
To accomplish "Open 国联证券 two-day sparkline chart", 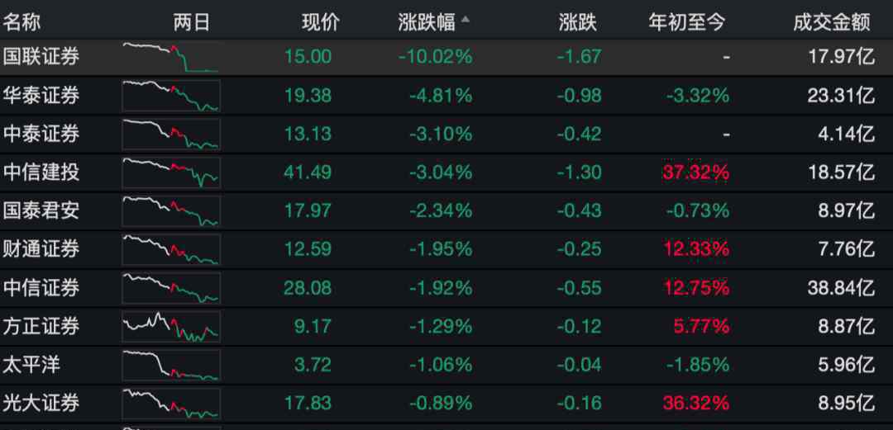I will (x=171, y=57).
